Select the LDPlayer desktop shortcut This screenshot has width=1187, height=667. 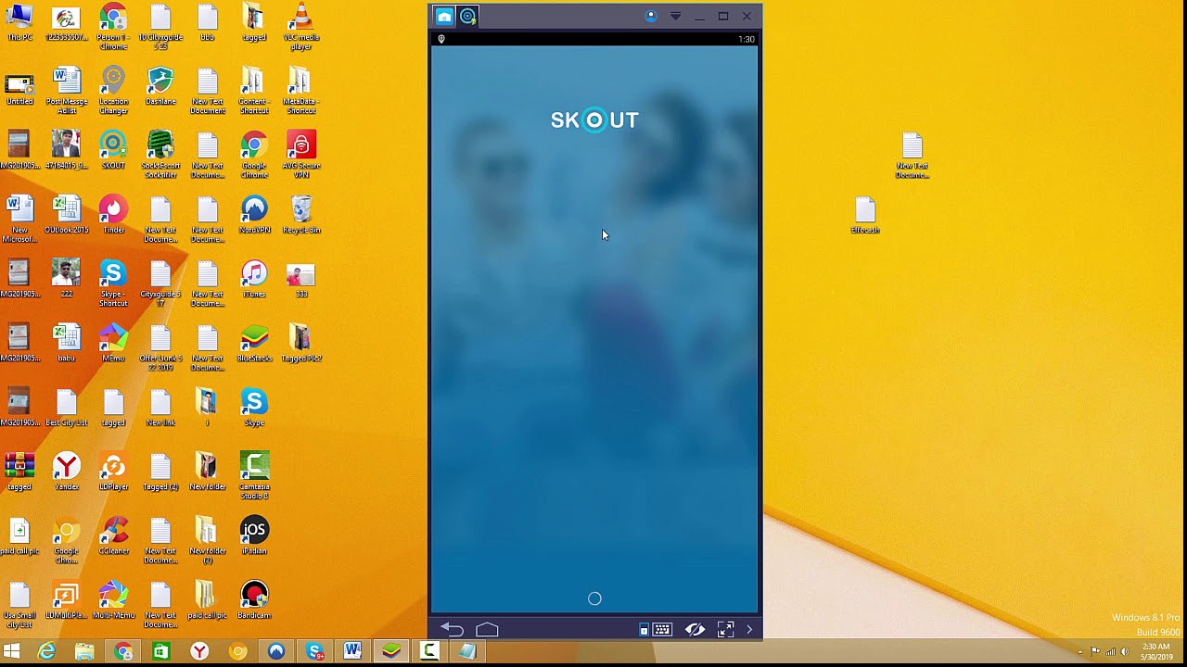pyautogui.click(x=113, y=472)
